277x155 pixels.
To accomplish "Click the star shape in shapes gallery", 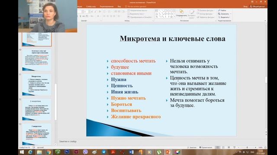I will click(171, 17).
